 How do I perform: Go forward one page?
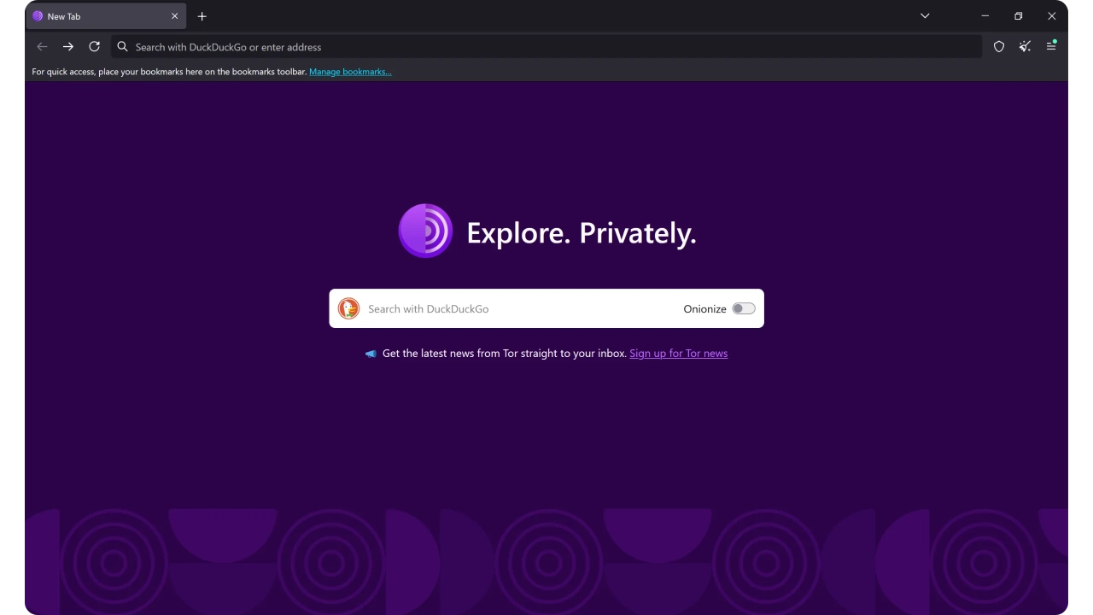[x=68, y=47]
